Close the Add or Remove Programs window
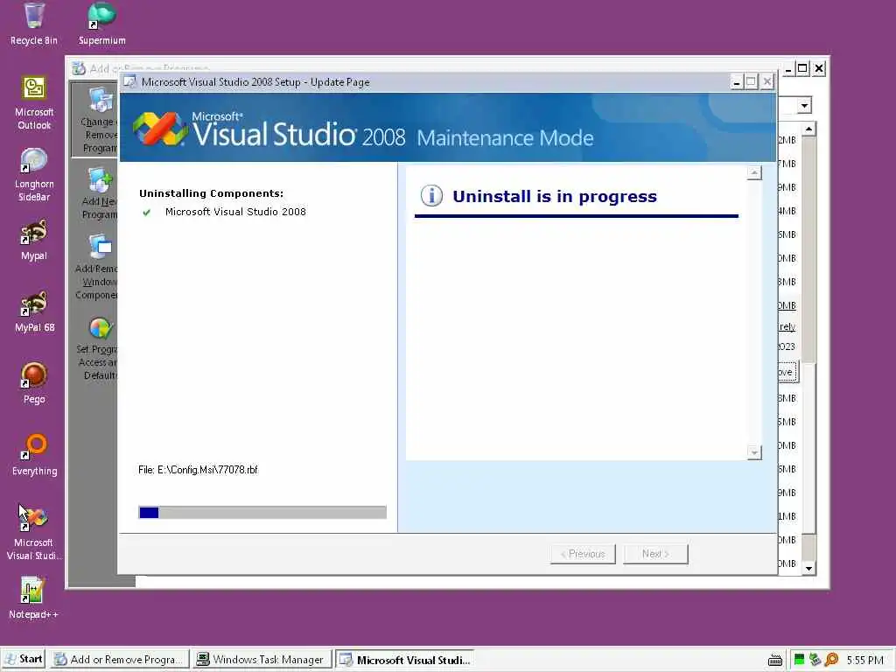This screenshot has width=896, height=672. coord(819,68)
